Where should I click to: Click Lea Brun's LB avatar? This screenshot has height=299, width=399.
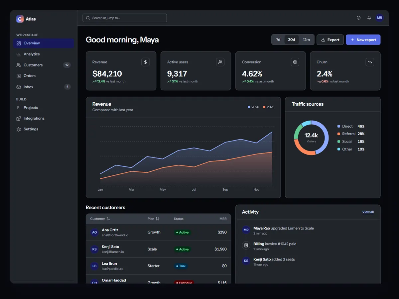(x=94, y=266)
